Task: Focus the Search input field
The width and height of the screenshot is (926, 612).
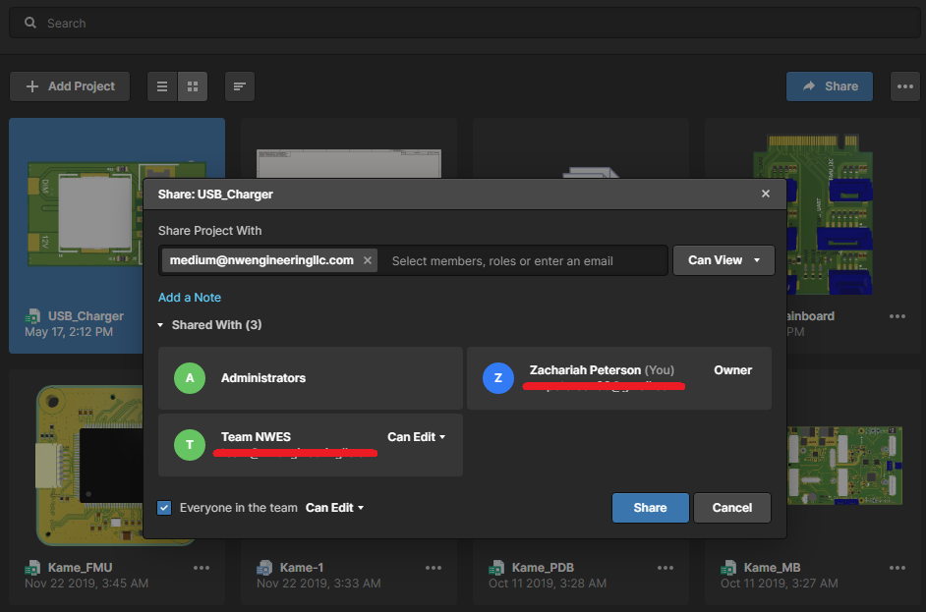Action: (x=464, y=23)
